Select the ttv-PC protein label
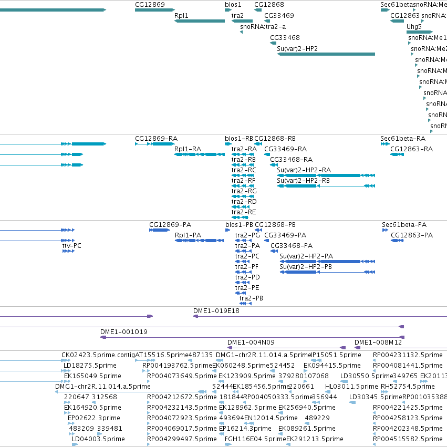The width and height of the screenshot is (447, 447). pos(72,246)
